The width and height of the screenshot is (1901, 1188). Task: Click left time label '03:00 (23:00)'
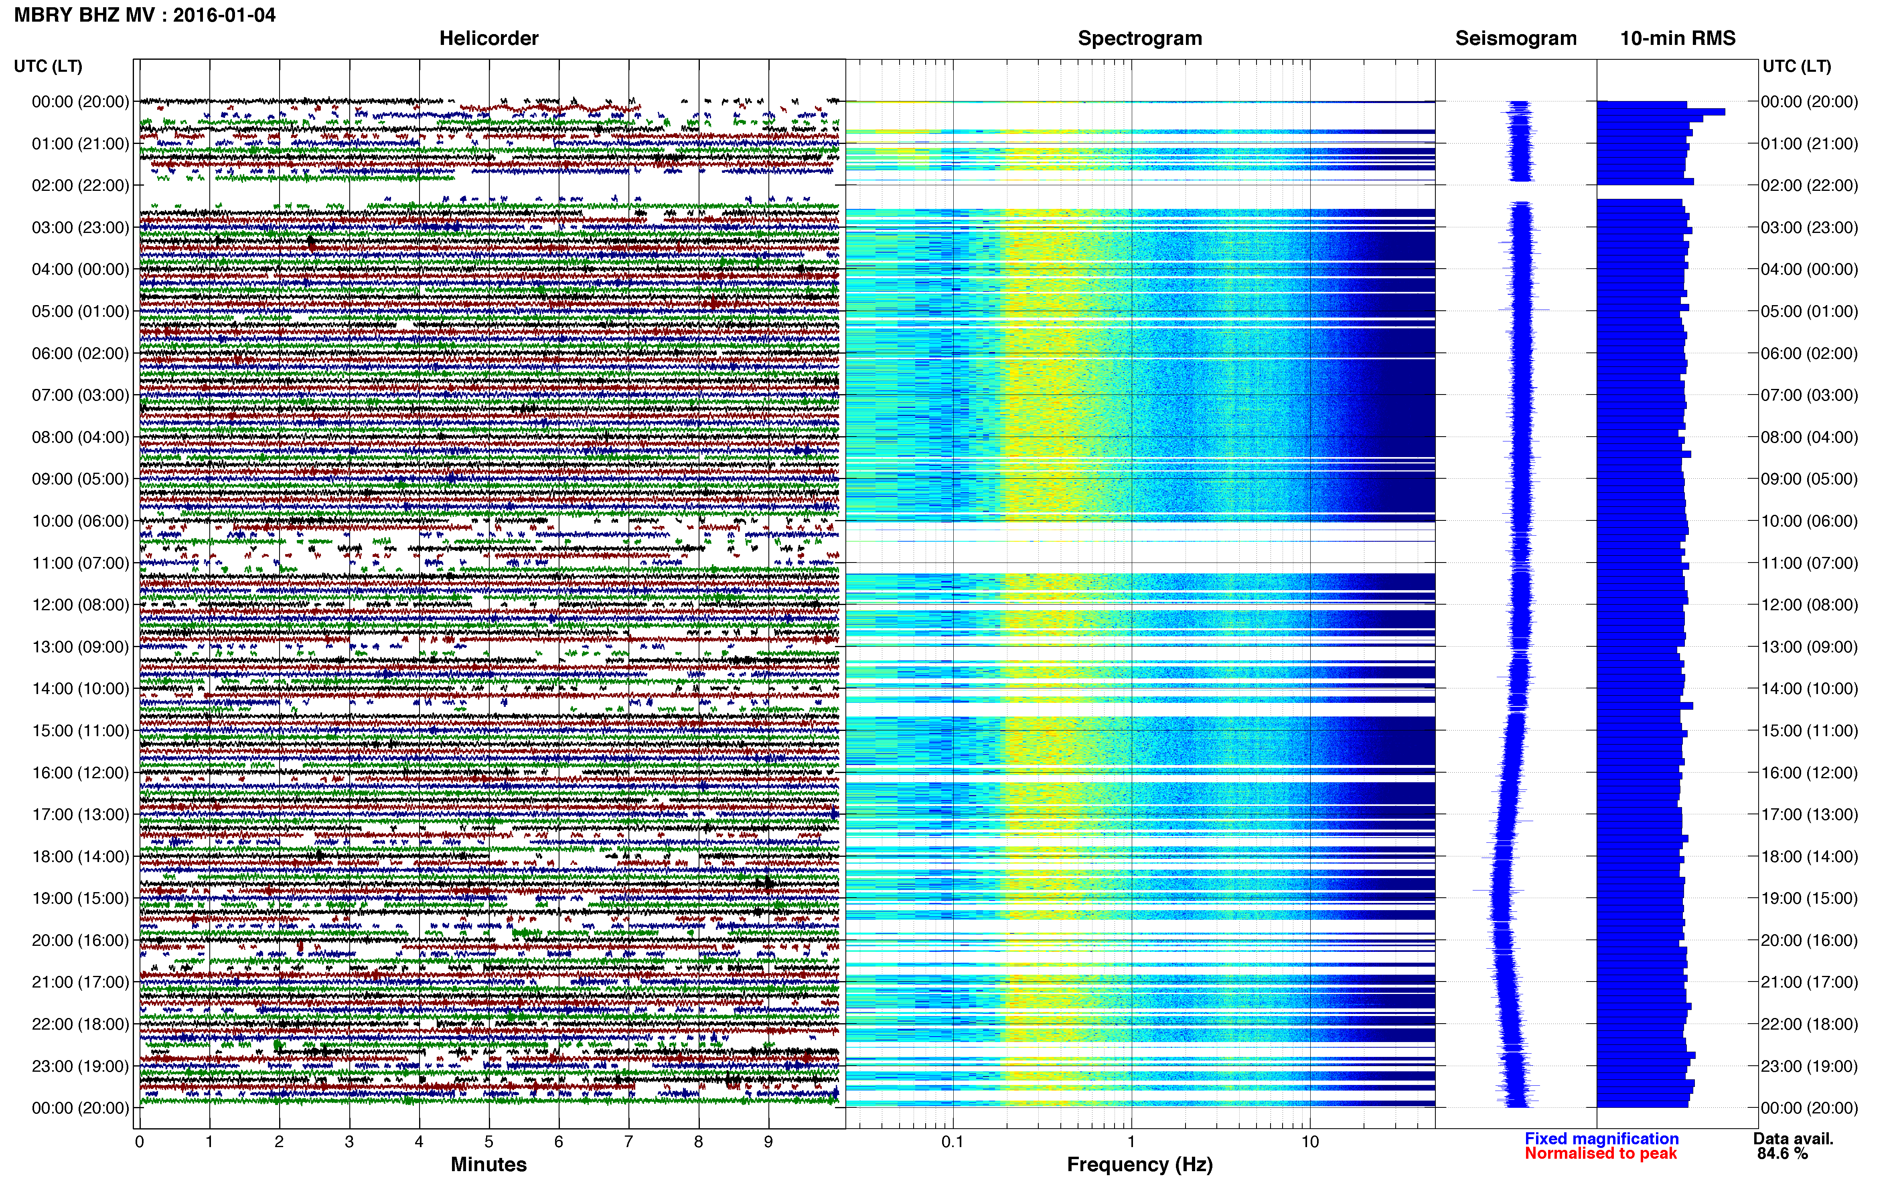pyautogui.click(x=80, y=227)
